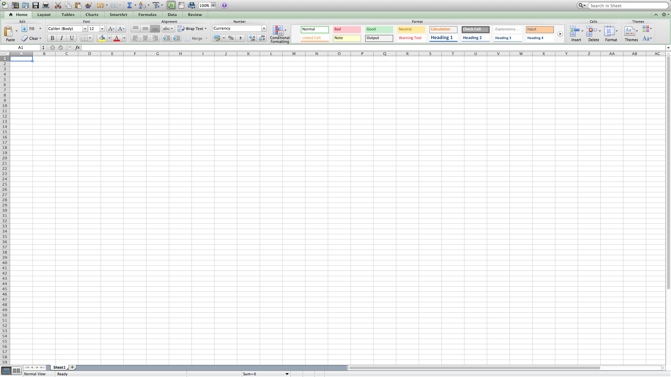Open the Charts ribbon tab
The width and height of the screenshot is (671, 377).
pos(92,15)
